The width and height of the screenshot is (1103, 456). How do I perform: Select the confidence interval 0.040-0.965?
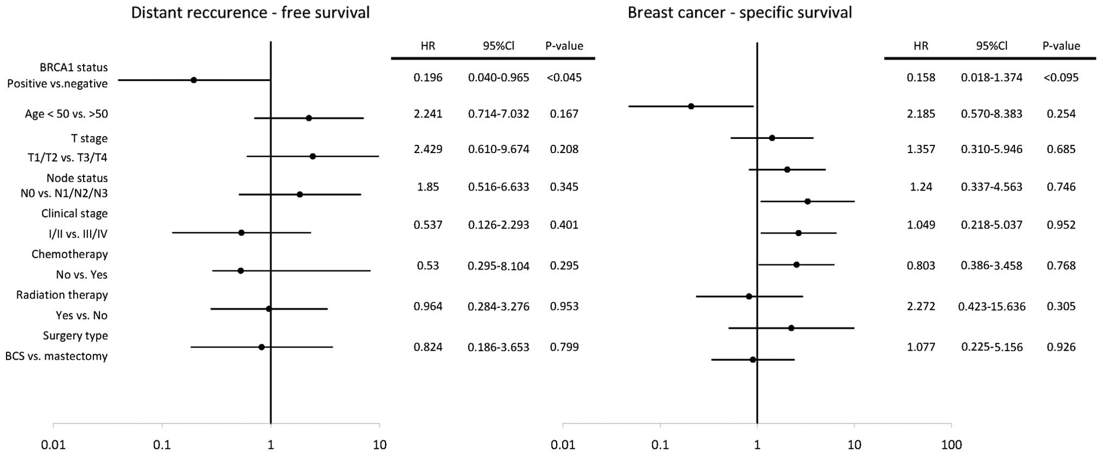pos(499,78)
